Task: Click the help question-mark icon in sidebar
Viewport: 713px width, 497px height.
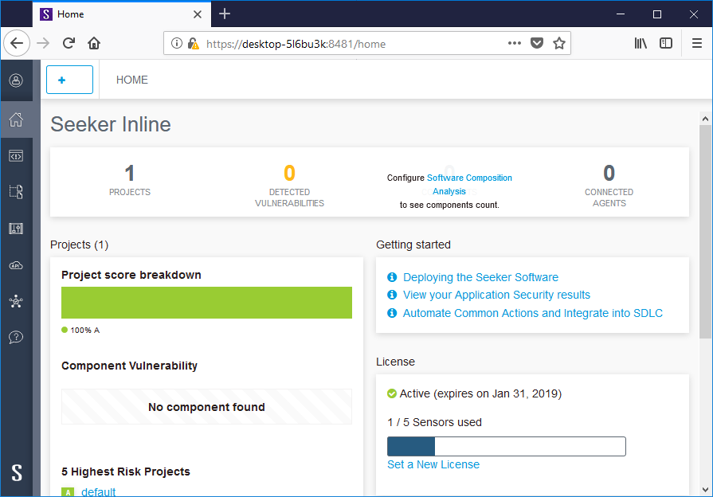Action: [16, 337]
